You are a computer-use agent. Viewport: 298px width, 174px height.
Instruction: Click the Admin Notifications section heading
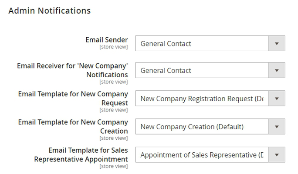(50, 10)
